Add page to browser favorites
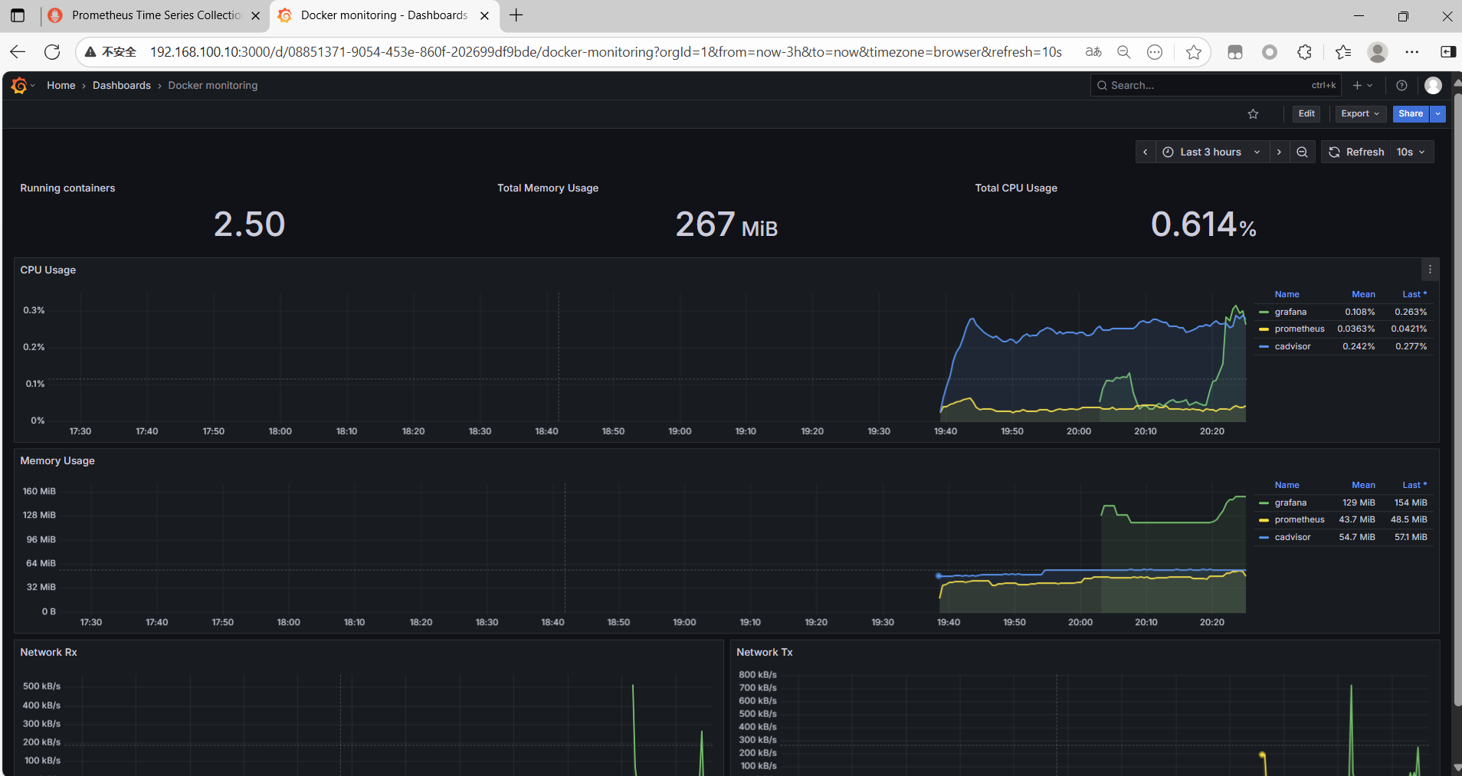The image size is (1462, 776). click(x=1193, y=52)
